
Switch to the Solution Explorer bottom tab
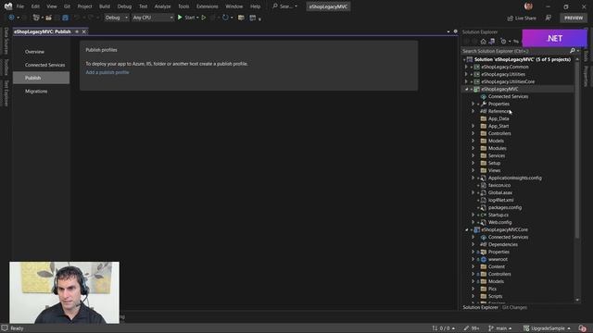[x=480, y=307]
